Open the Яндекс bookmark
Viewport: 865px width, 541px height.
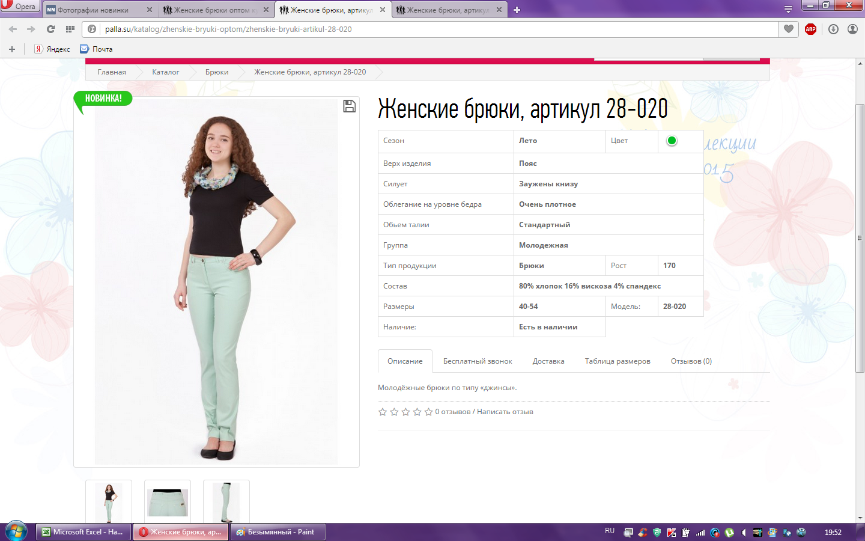(x=52, y=49)
